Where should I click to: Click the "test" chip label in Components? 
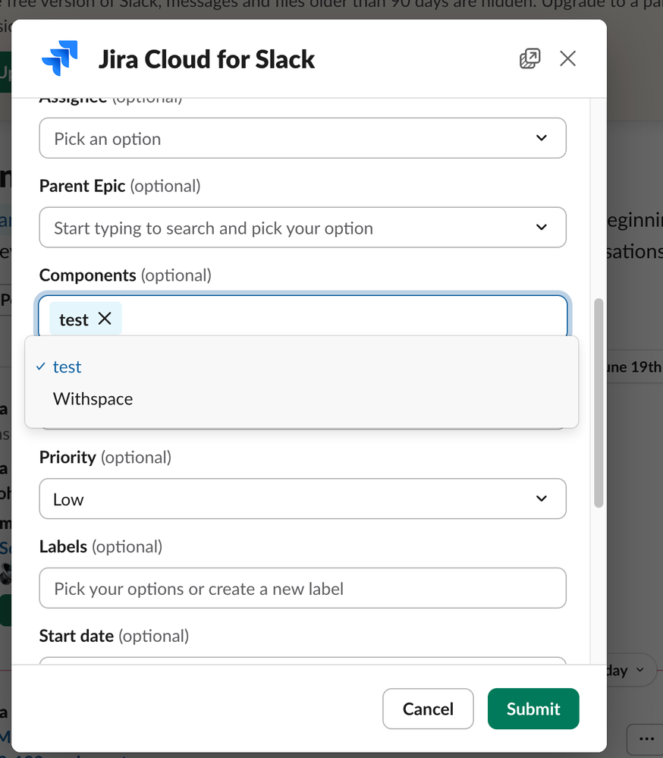(x=74, y=319)
